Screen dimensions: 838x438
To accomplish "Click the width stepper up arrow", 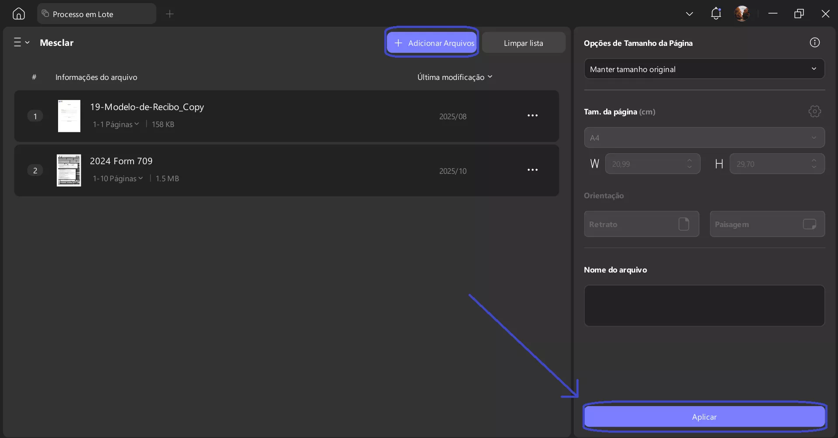I will 689,160.
